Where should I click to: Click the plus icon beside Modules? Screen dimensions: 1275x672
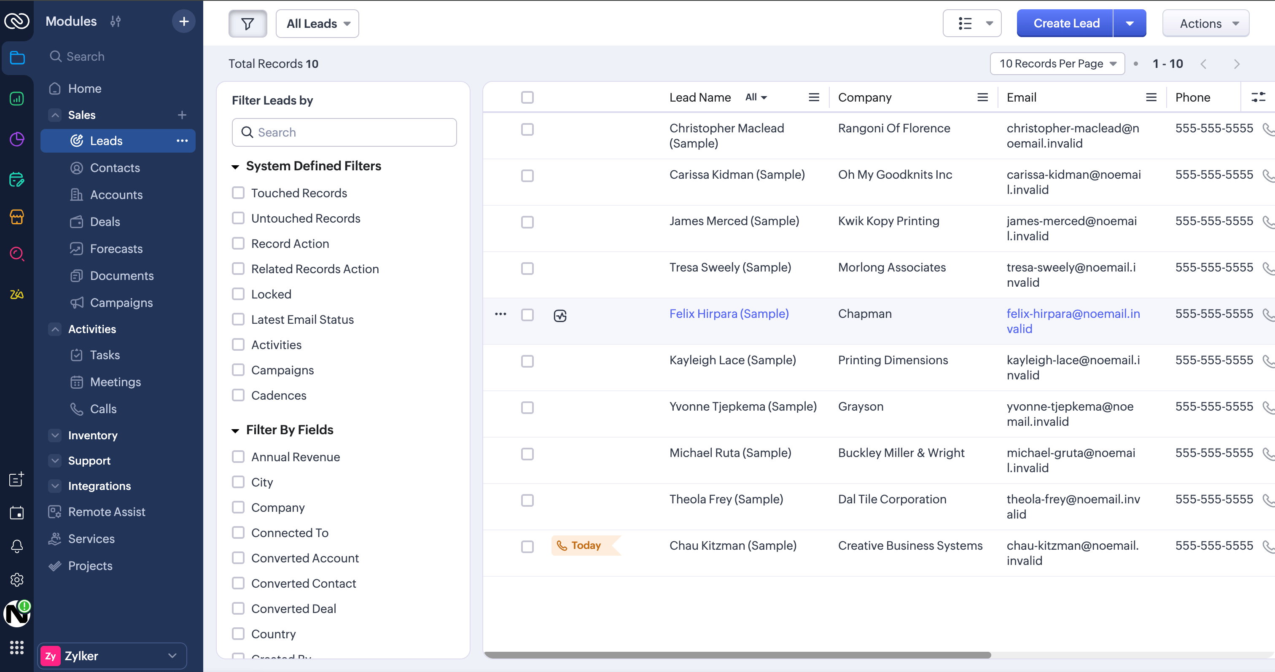(x=184, y=21)
